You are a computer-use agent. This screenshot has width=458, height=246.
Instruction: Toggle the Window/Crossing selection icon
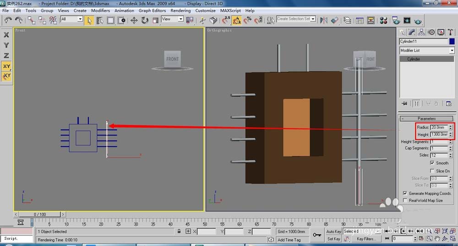coord(121,21)
